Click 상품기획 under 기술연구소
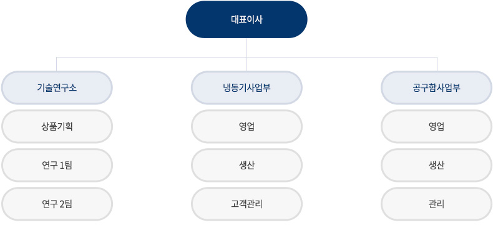This screenshot has height=225, width=493. pyautogui.click(x=57, y=126)
